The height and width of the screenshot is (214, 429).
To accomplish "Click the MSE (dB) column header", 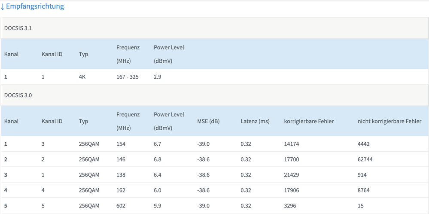I will pos(208,121).
